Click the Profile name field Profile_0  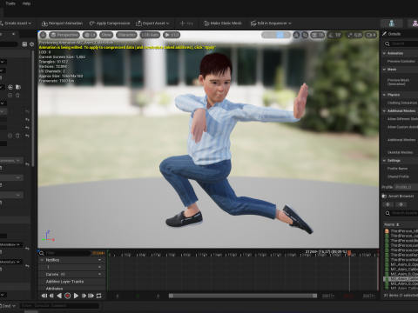pyautogui.click(x=406, y=187)
